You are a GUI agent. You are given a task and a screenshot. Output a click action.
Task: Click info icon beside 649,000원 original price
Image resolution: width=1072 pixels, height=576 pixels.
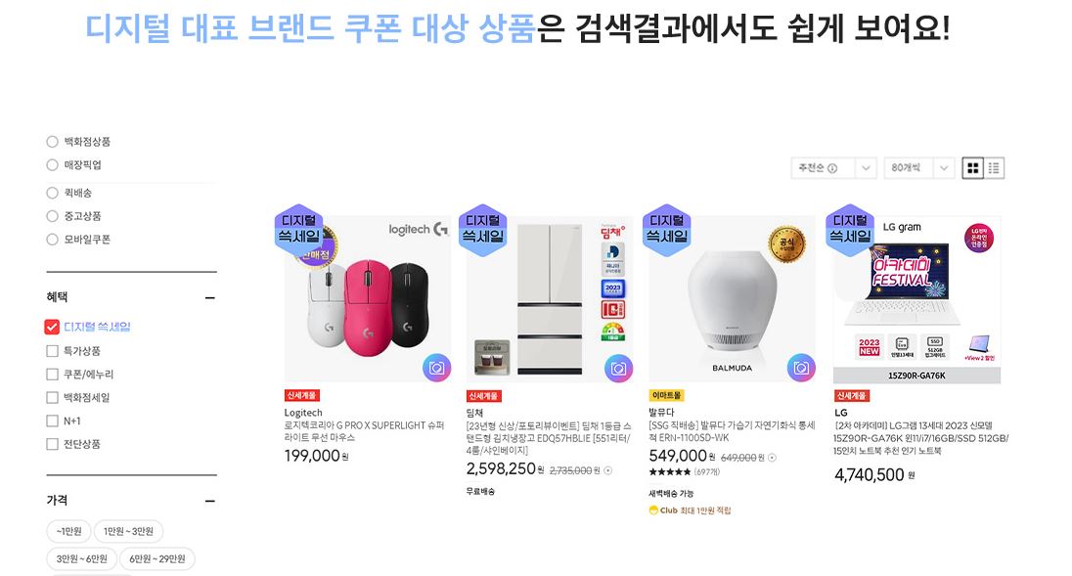coord(772,458)
